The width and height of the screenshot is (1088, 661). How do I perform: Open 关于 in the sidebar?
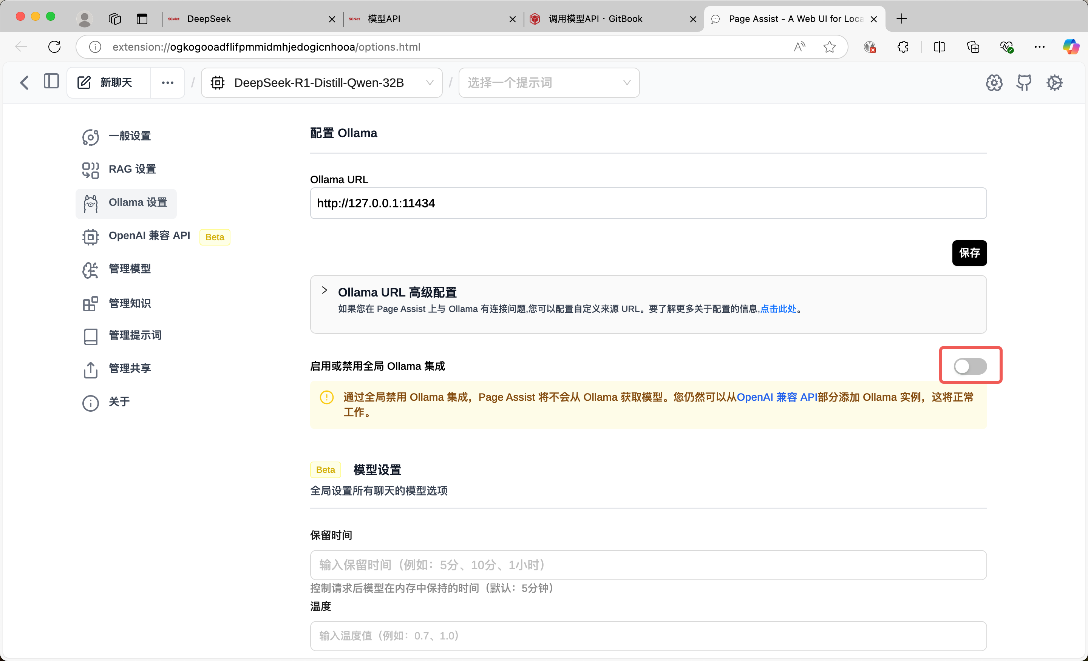(106, 402)
